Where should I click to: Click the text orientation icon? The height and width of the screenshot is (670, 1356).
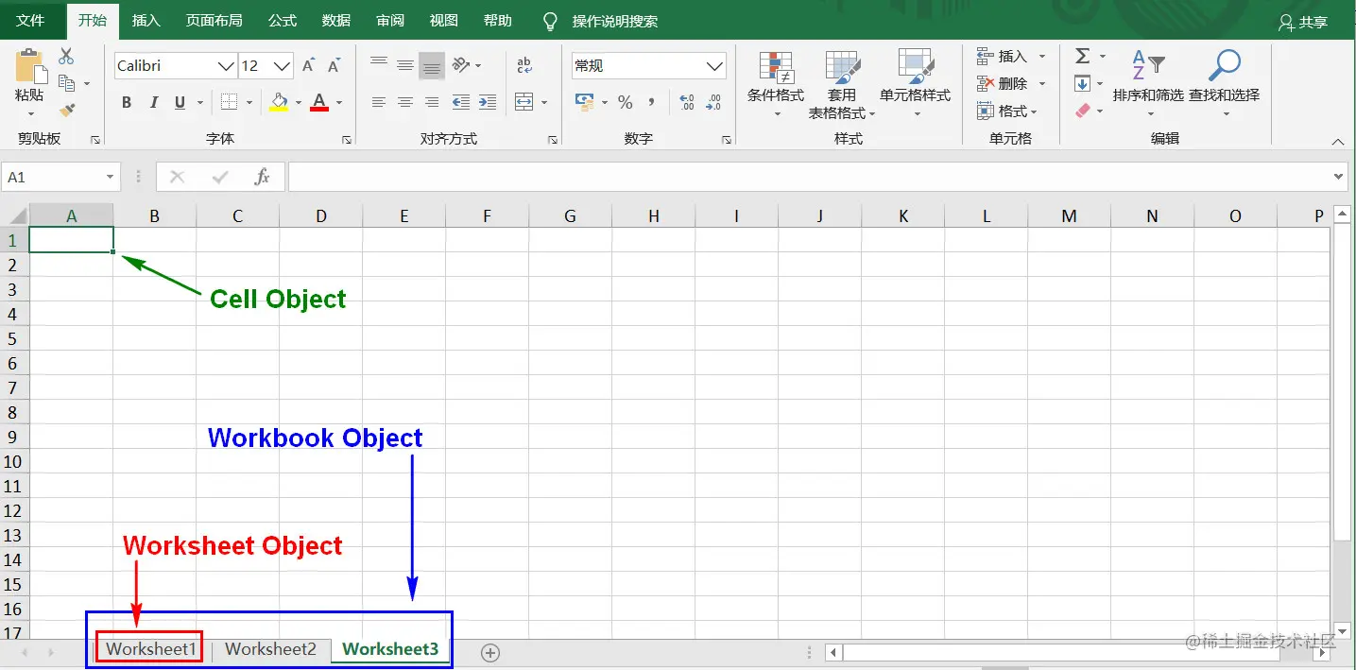tap(461, 65)
